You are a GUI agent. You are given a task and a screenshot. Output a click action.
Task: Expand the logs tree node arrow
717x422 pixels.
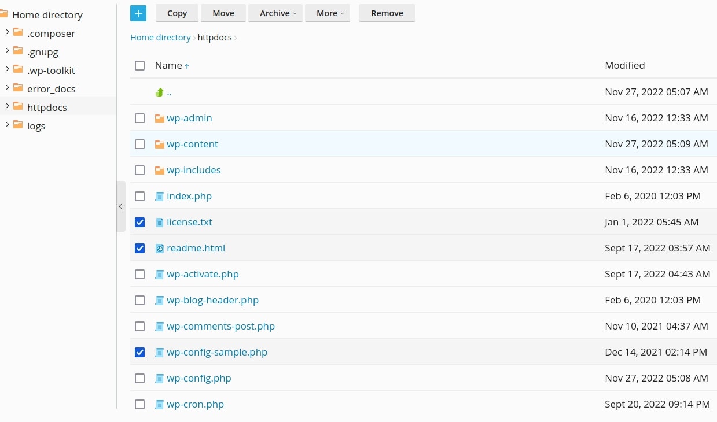pos(7,125)
